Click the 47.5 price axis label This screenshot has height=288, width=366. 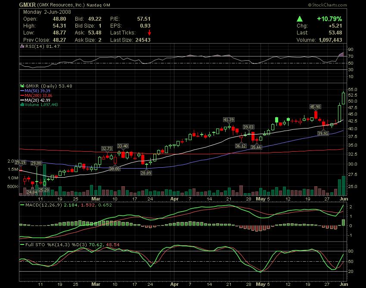click(x=353, y=108)
